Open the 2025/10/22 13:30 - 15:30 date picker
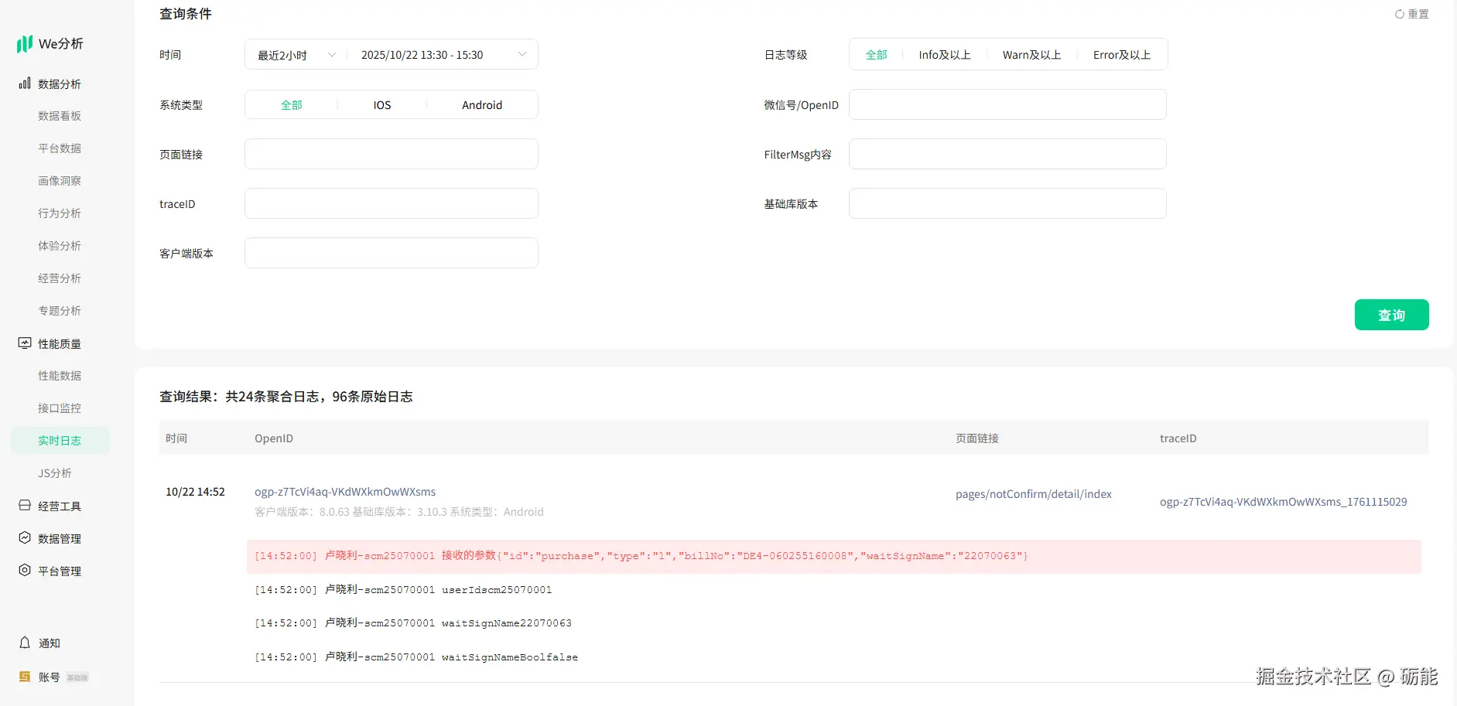 pos(441,55)
